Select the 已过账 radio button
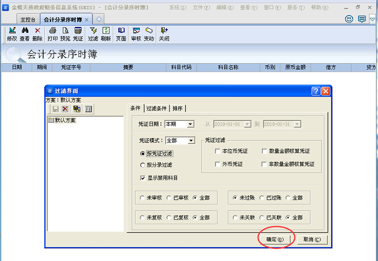Screen dimensions: 378x261 [x=262, y=198]
